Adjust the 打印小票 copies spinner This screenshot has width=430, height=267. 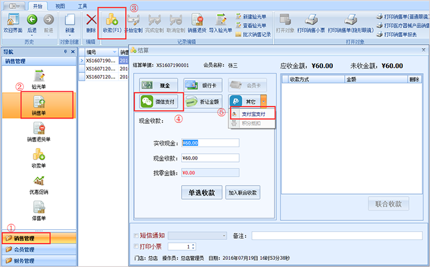click(x=193, y=247)
